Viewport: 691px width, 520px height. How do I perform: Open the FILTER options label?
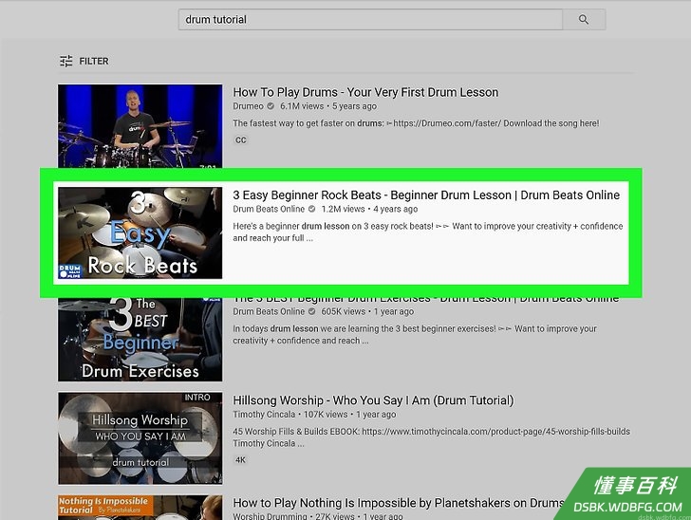(x=94, y=61)
